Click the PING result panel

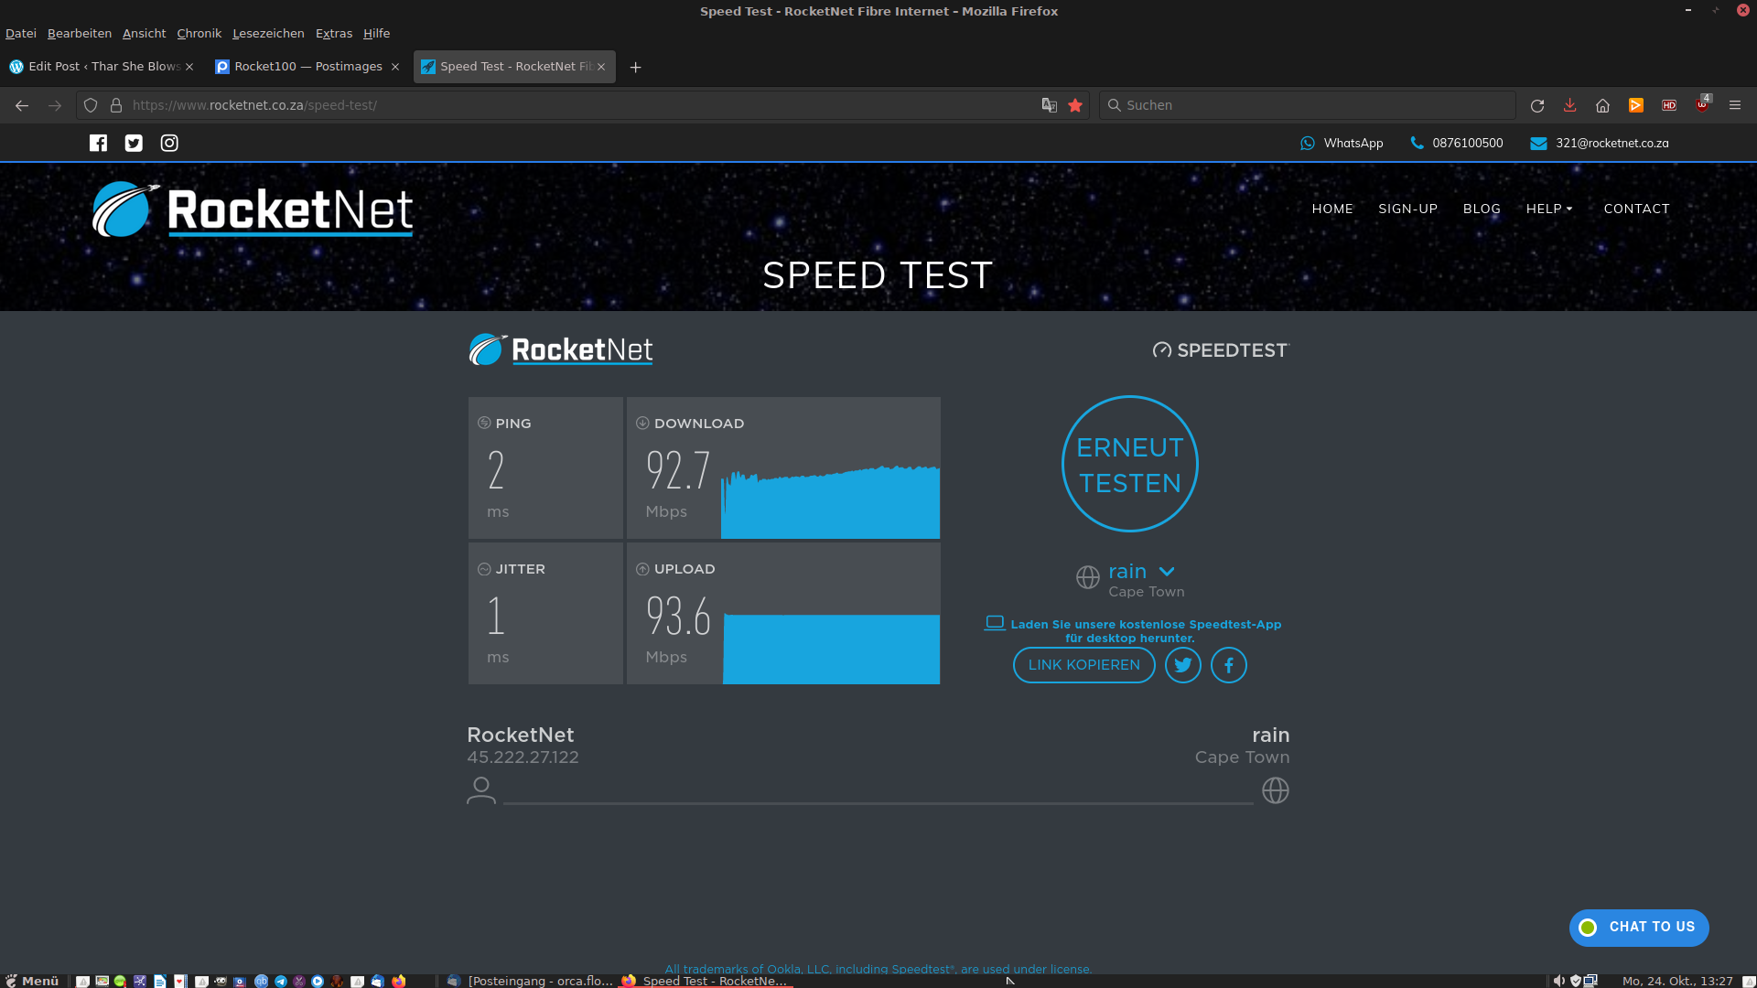[545, 467]
